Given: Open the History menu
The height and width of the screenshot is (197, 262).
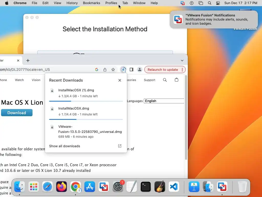Looking at the screenshot, I should point(72,3).
